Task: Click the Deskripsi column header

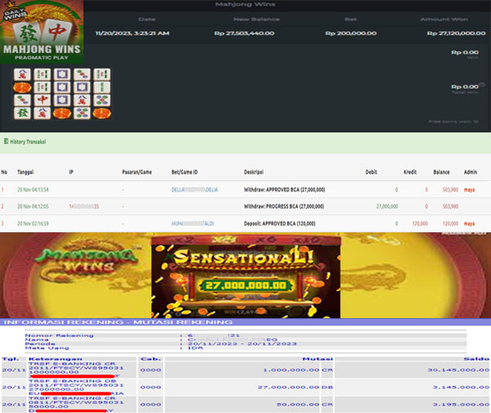Action: coord(254,172)
